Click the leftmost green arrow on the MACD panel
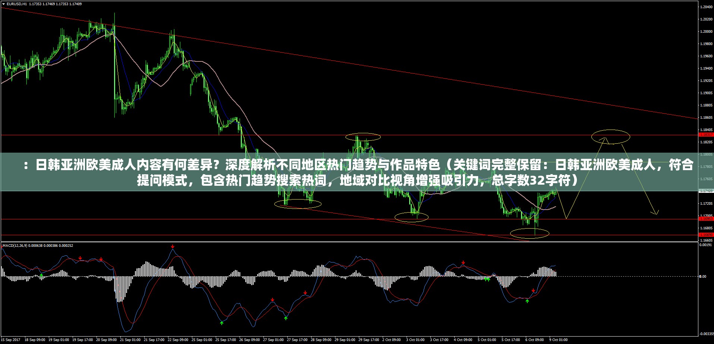 tap(41, 276)
